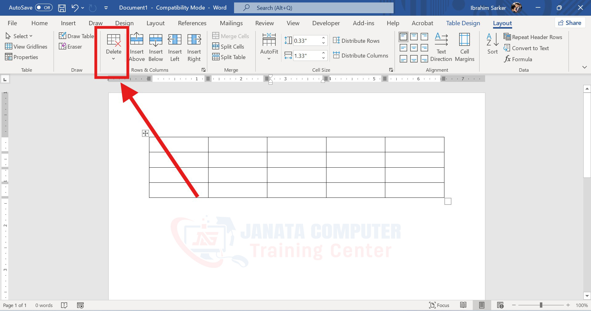Click the Sort button in Data group
Viewport: 591px width, 311px height.
coord(492,44)
